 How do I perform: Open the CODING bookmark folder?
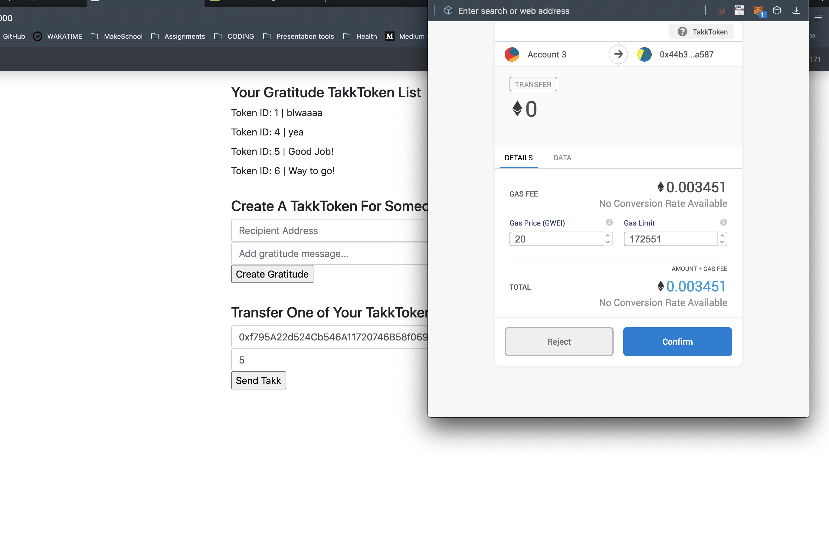click(234, 36)
